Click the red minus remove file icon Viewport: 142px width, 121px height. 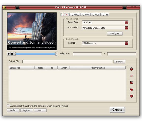(131, 76)
